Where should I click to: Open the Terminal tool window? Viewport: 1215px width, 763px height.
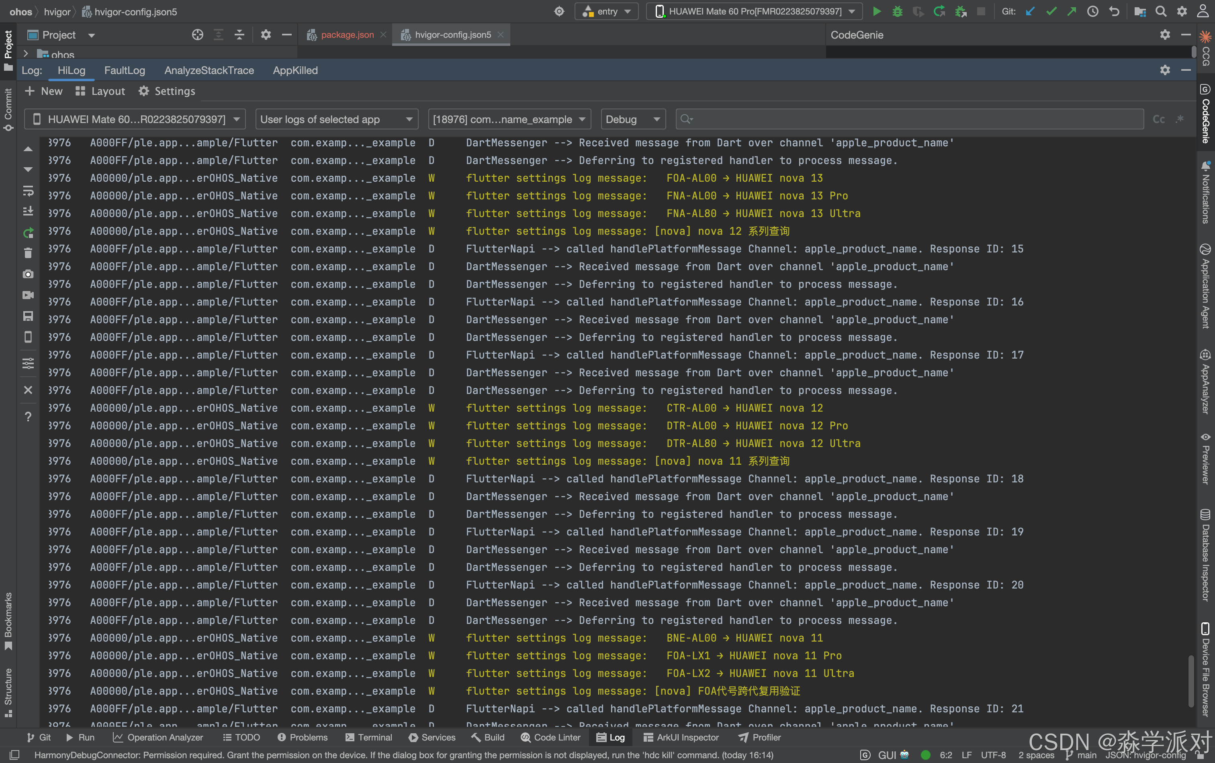[369, 737]
